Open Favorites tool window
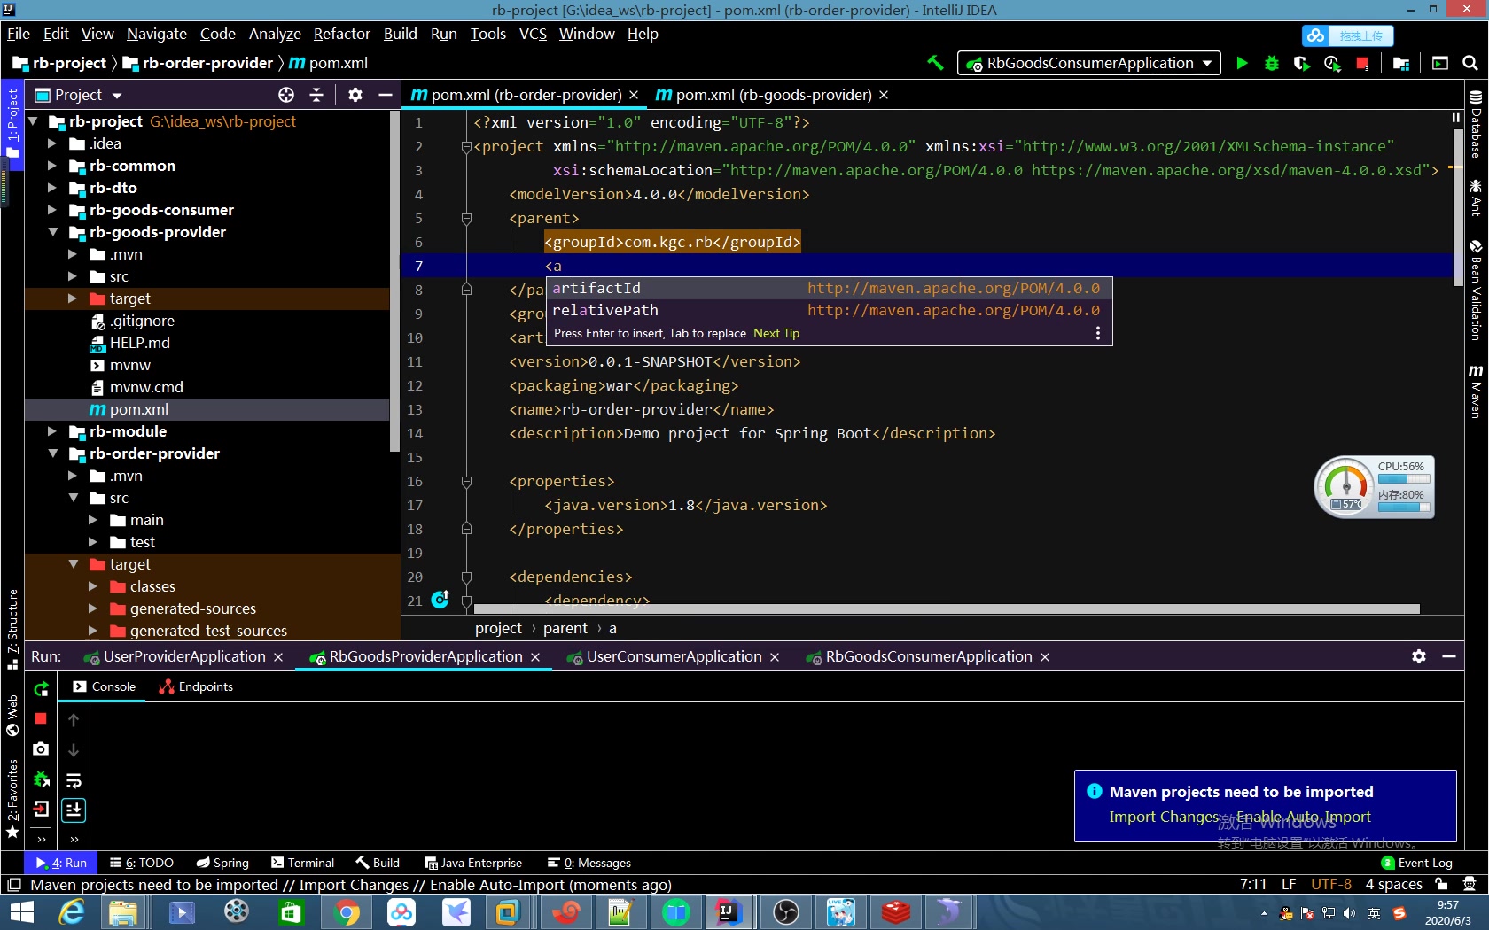This screenshot has height=930, width=1489. [x=12, y=799]
